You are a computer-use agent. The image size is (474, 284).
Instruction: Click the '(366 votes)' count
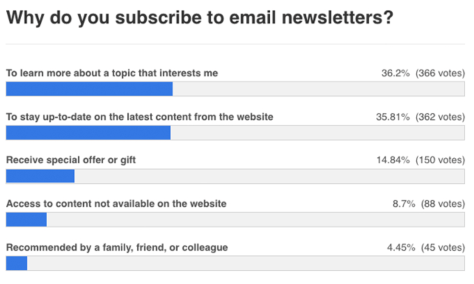pos(440,73)
